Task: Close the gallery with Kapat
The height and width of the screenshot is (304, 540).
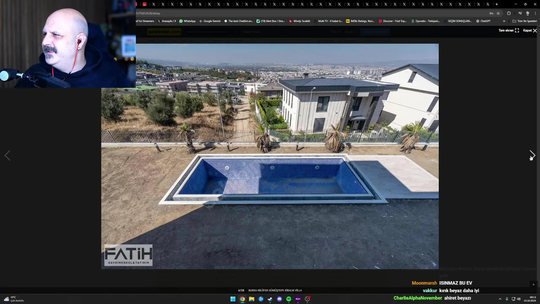Action: tap(530, 30)
